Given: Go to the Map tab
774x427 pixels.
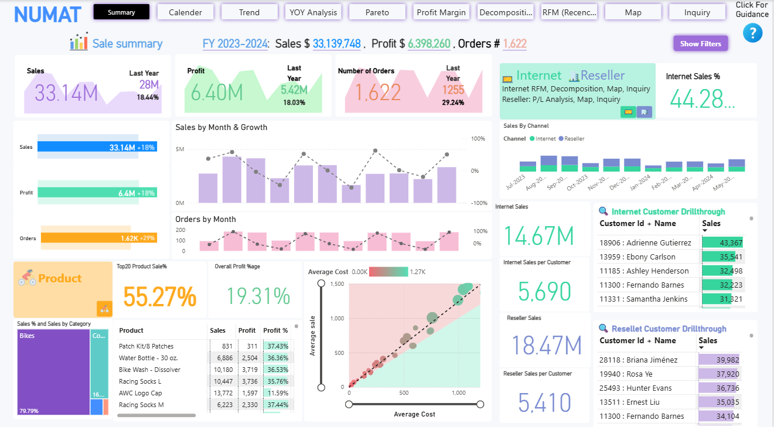Looking at the screenshot, I should tap(633, 12).
